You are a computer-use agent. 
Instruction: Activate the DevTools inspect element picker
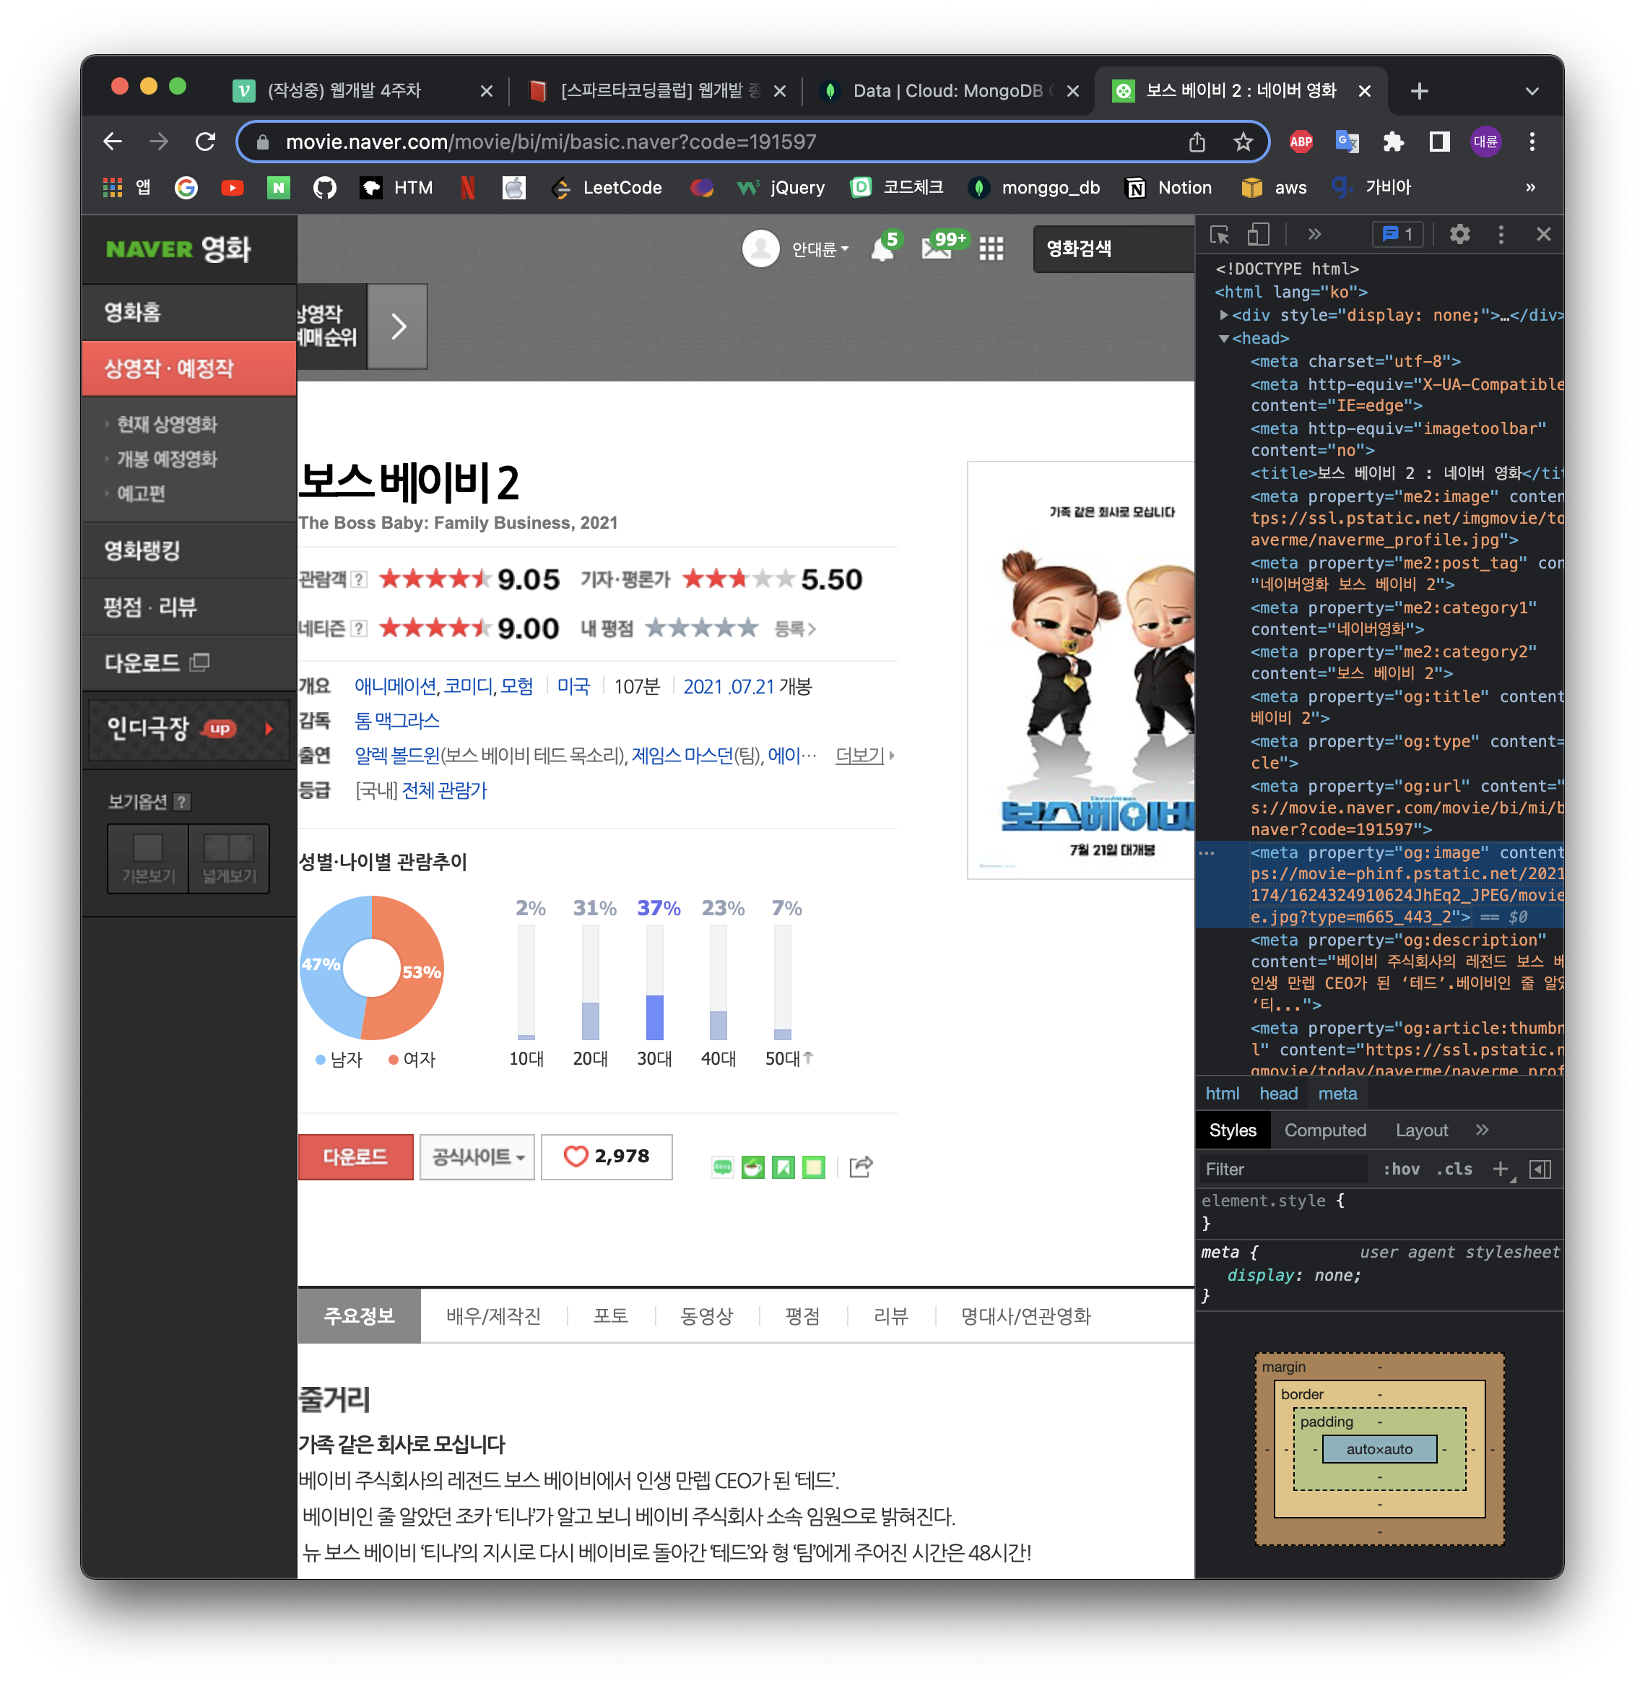(1219, 234)
